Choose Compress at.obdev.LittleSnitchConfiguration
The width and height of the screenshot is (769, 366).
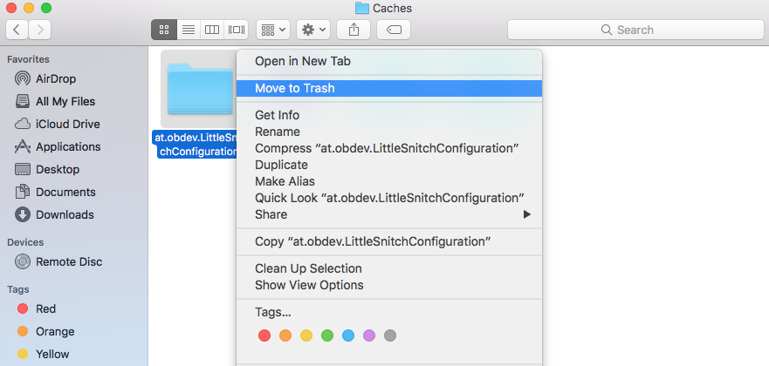pyautogui.click(x=389, y=148)
